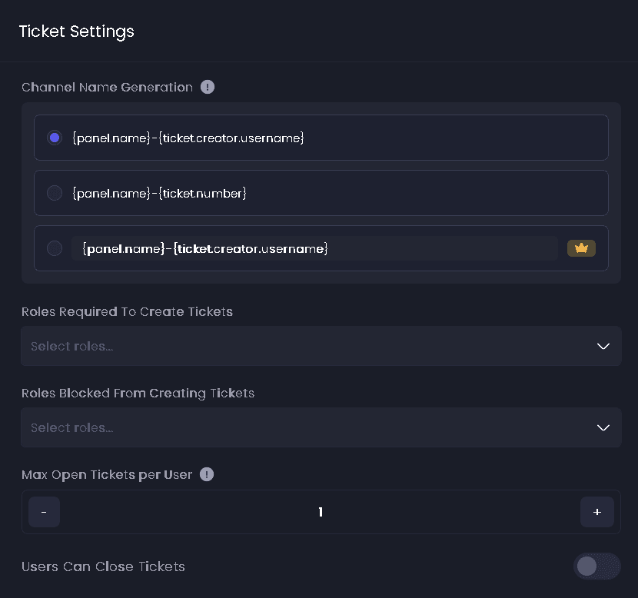This screenshot has width=638, height=598.
Task: Enable the Users Can Close Tickets switch
Action: click(x=597, y=566)
